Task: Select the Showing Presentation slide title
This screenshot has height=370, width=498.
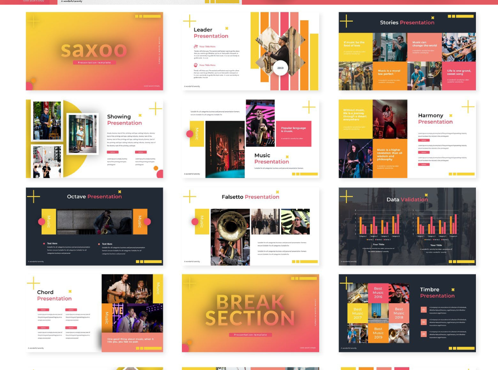Action: [124, 120]
